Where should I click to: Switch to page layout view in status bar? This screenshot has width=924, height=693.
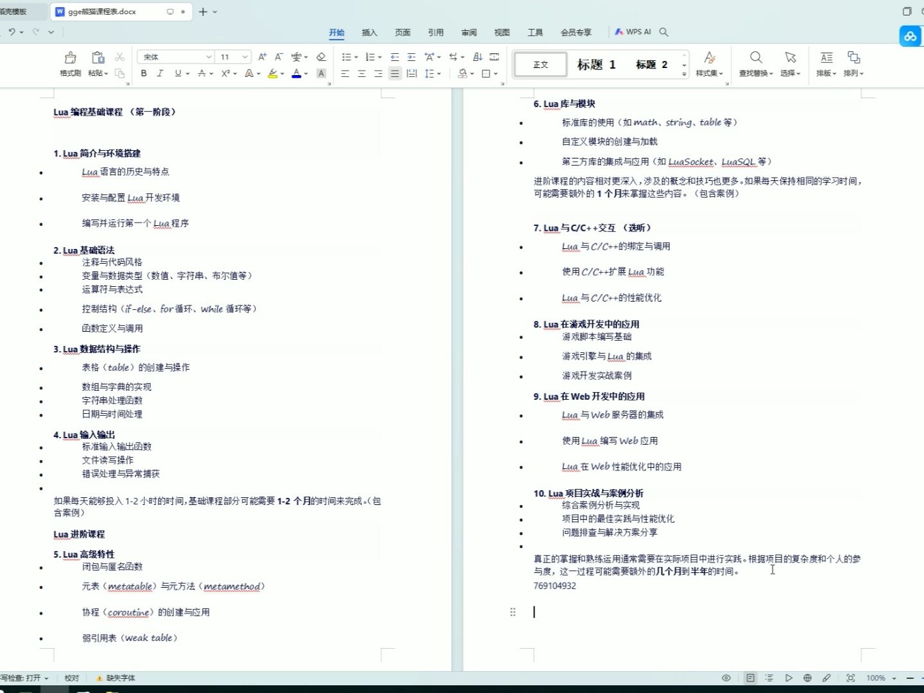[x=750, y=678]
